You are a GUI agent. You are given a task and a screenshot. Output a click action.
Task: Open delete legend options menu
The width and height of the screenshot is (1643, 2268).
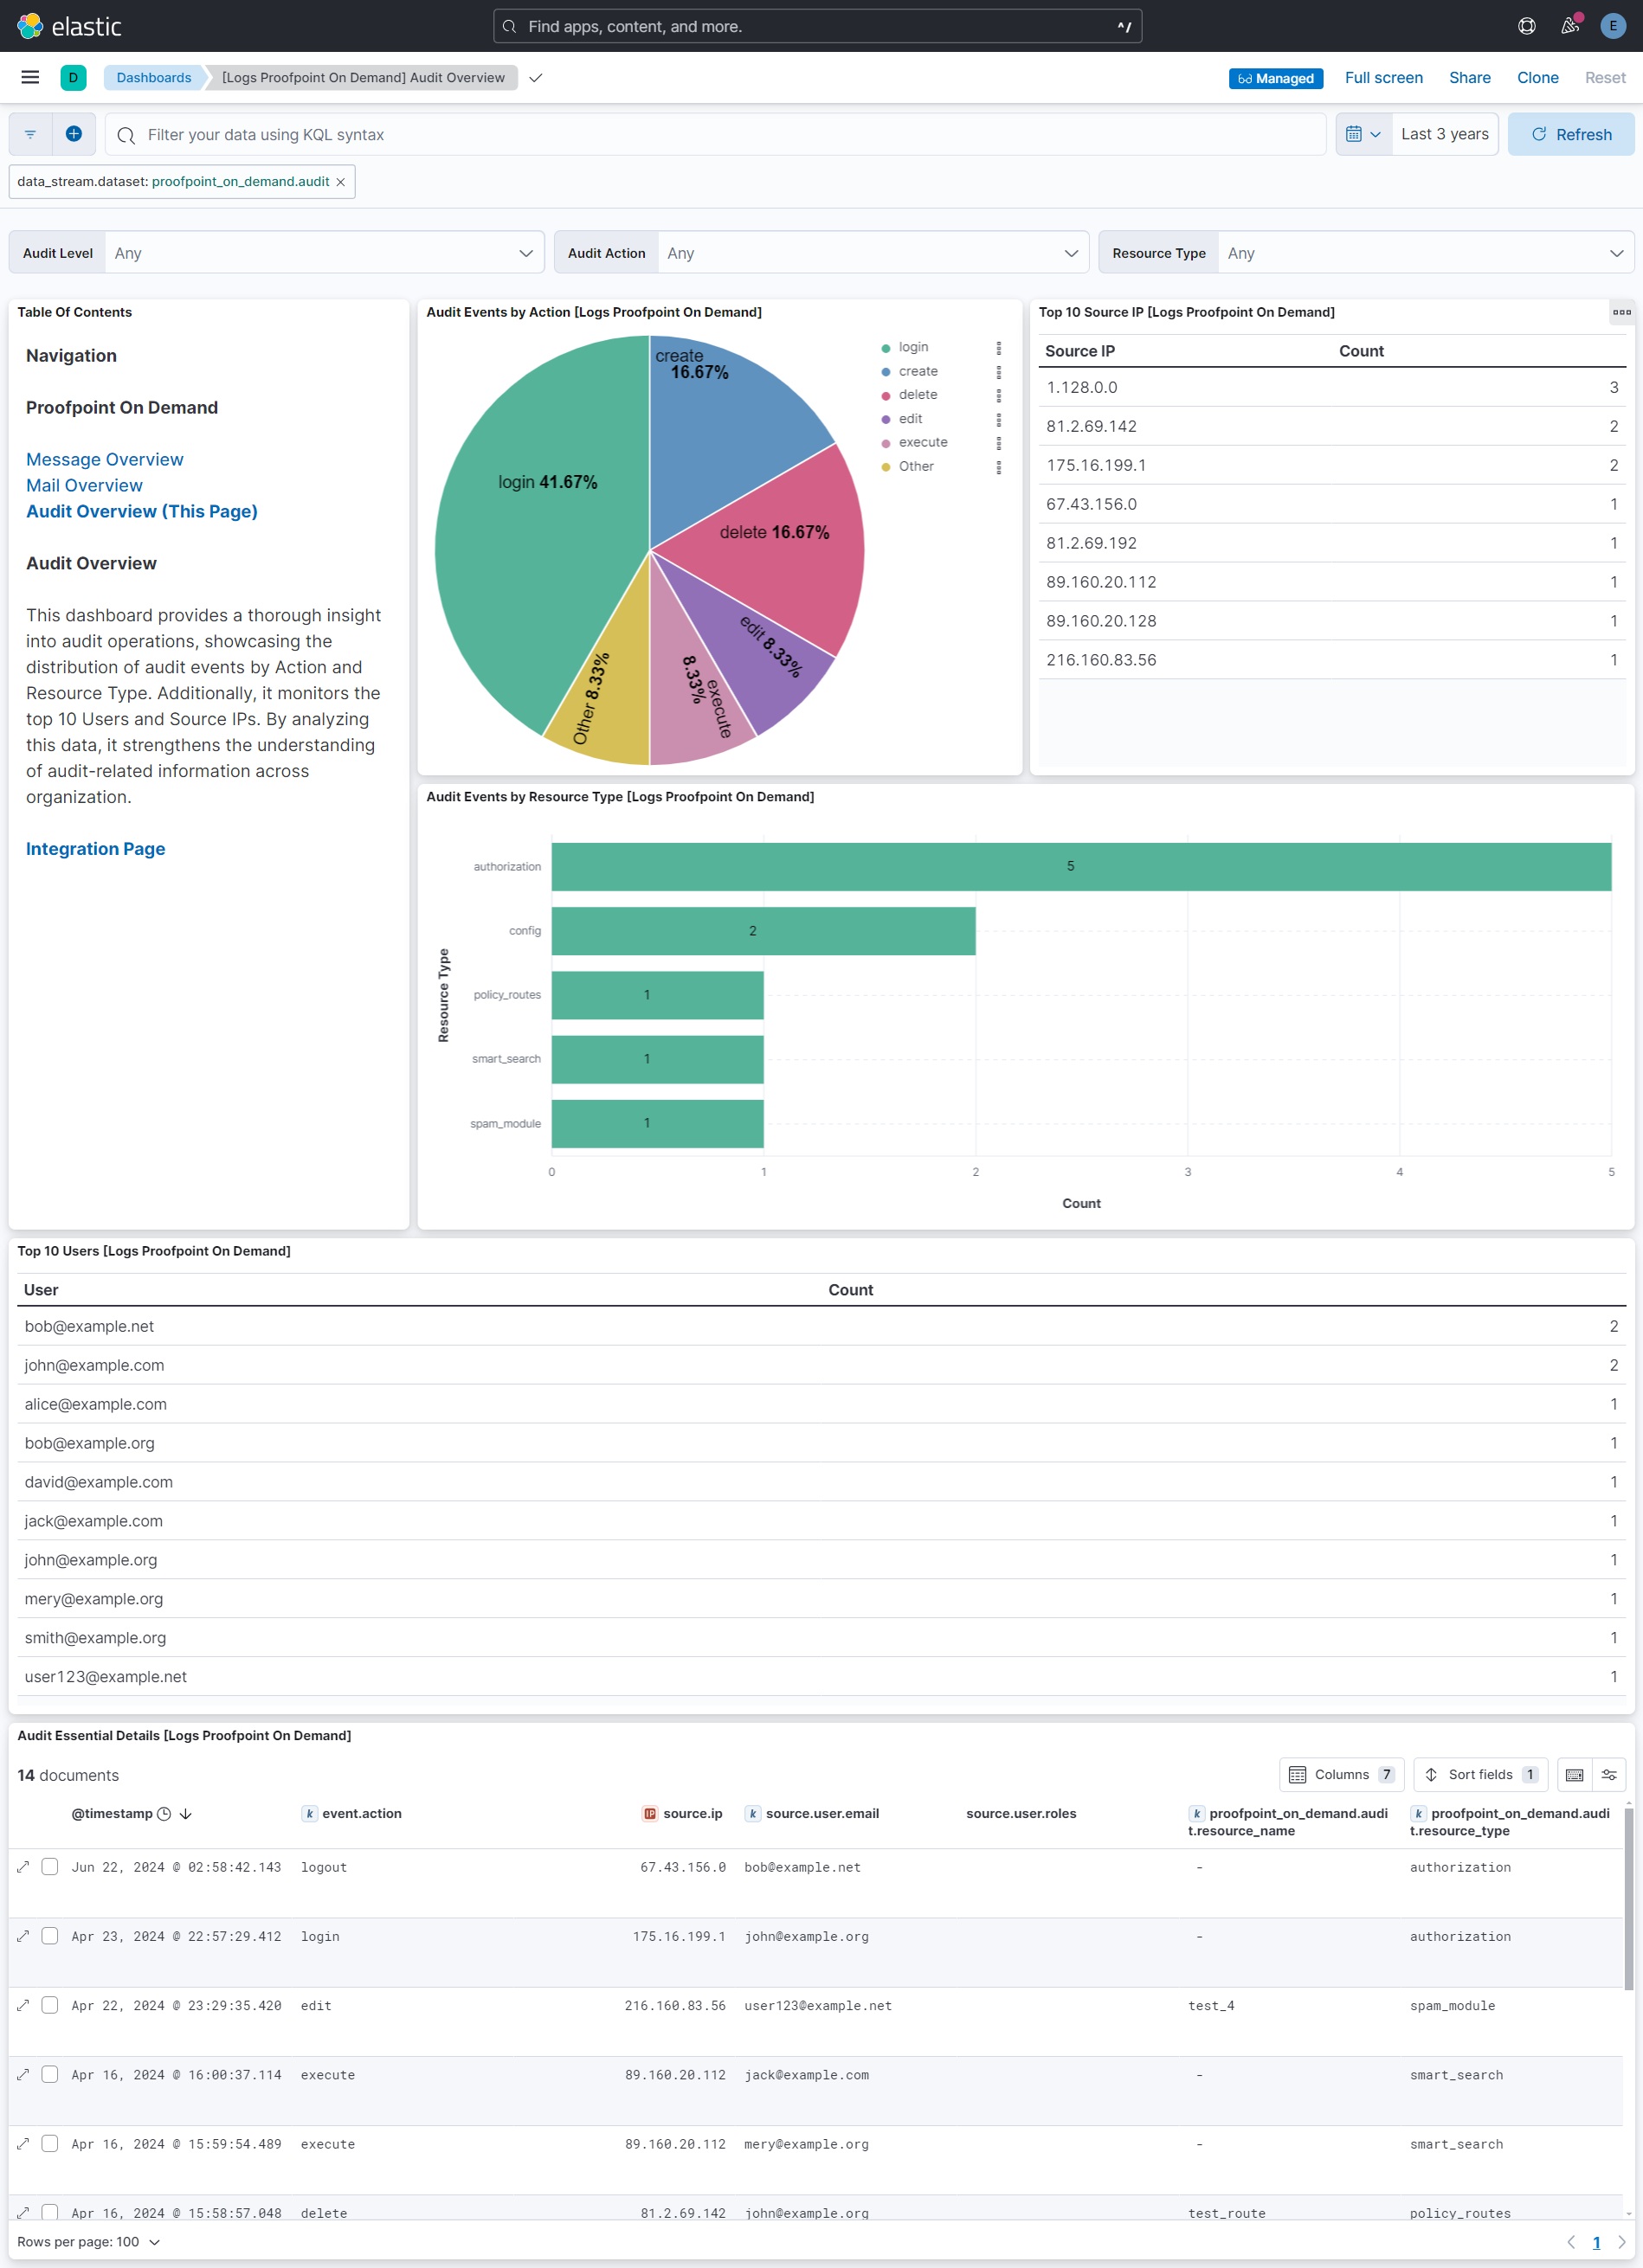pos(997,396)
